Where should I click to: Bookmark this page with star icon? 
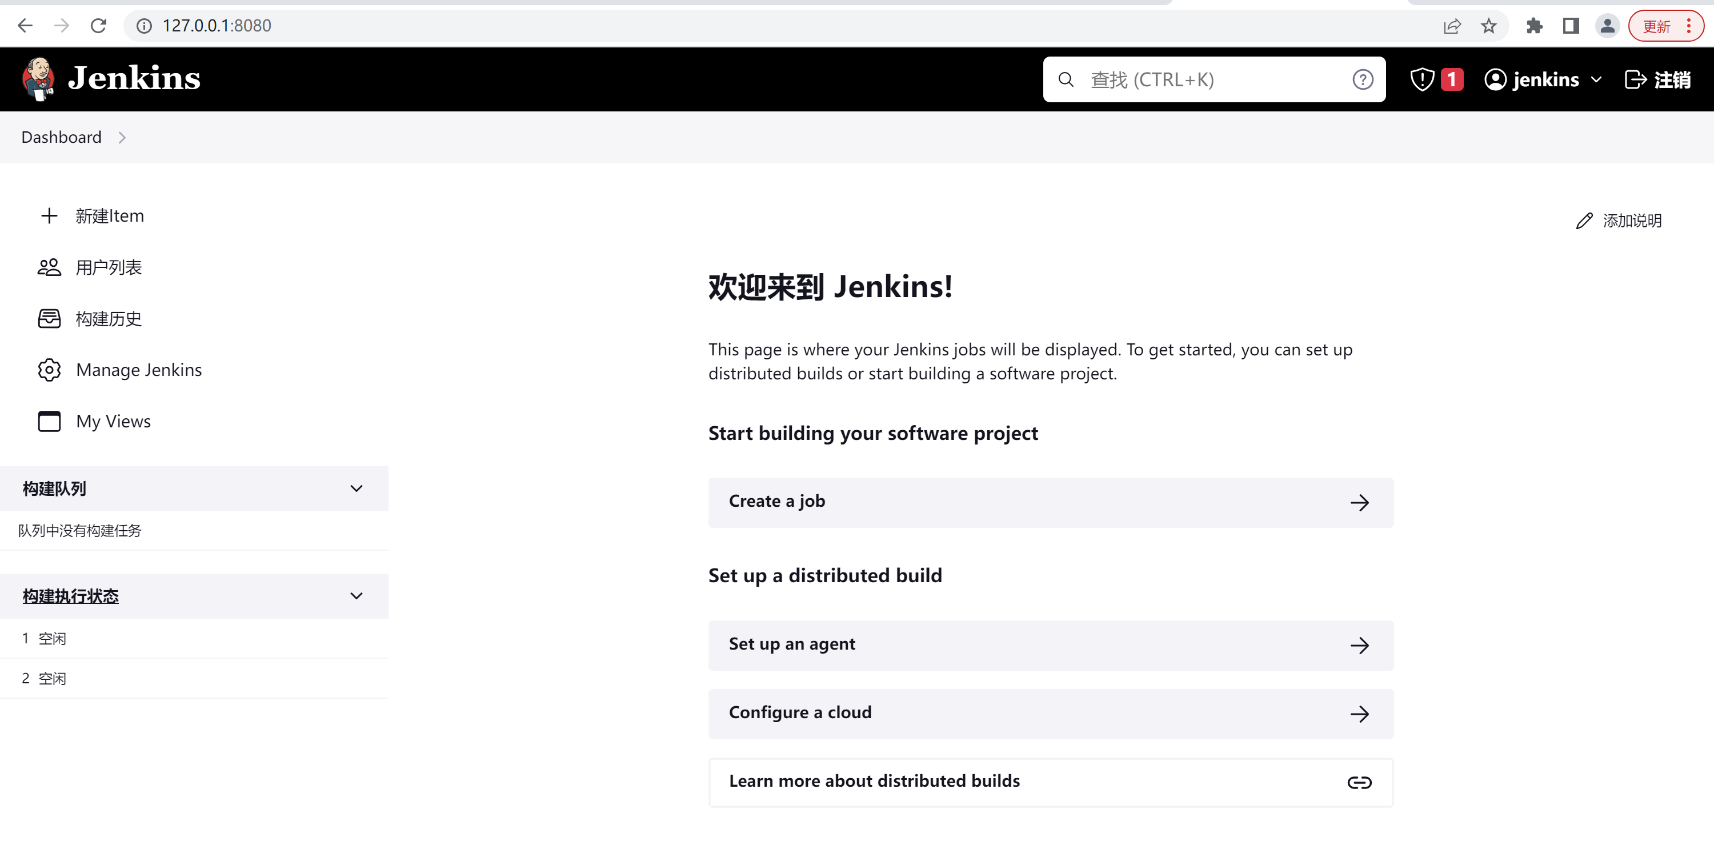click(x=1488, y=26)
